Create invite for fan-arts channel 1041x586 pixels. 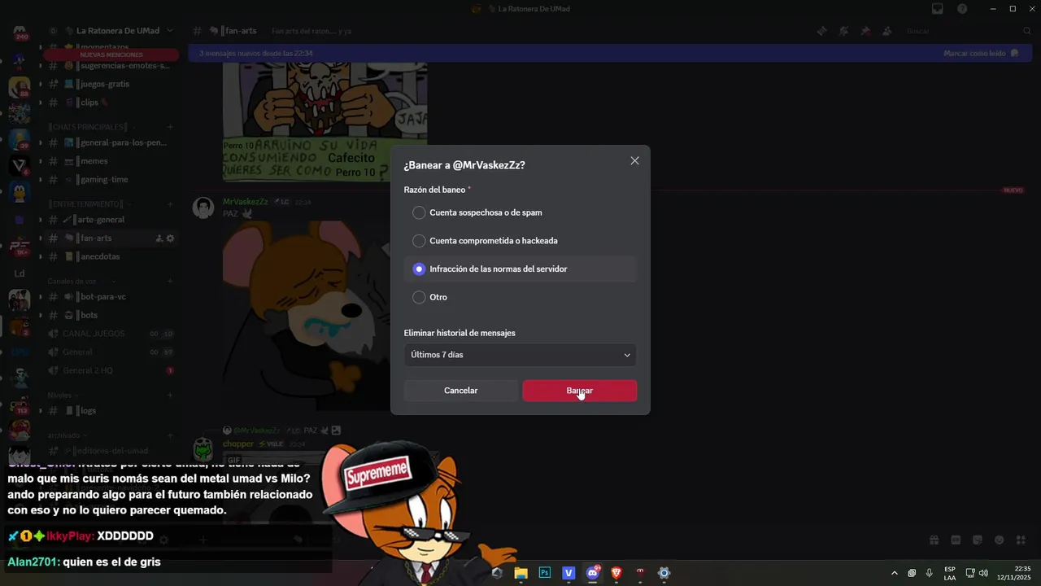click(x=159, y=238)
